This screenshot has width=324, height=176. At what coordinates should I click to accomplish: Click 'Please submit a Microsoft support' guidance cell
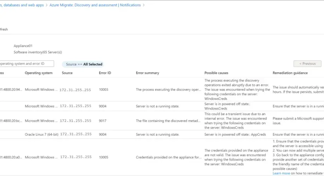point(298,121)
